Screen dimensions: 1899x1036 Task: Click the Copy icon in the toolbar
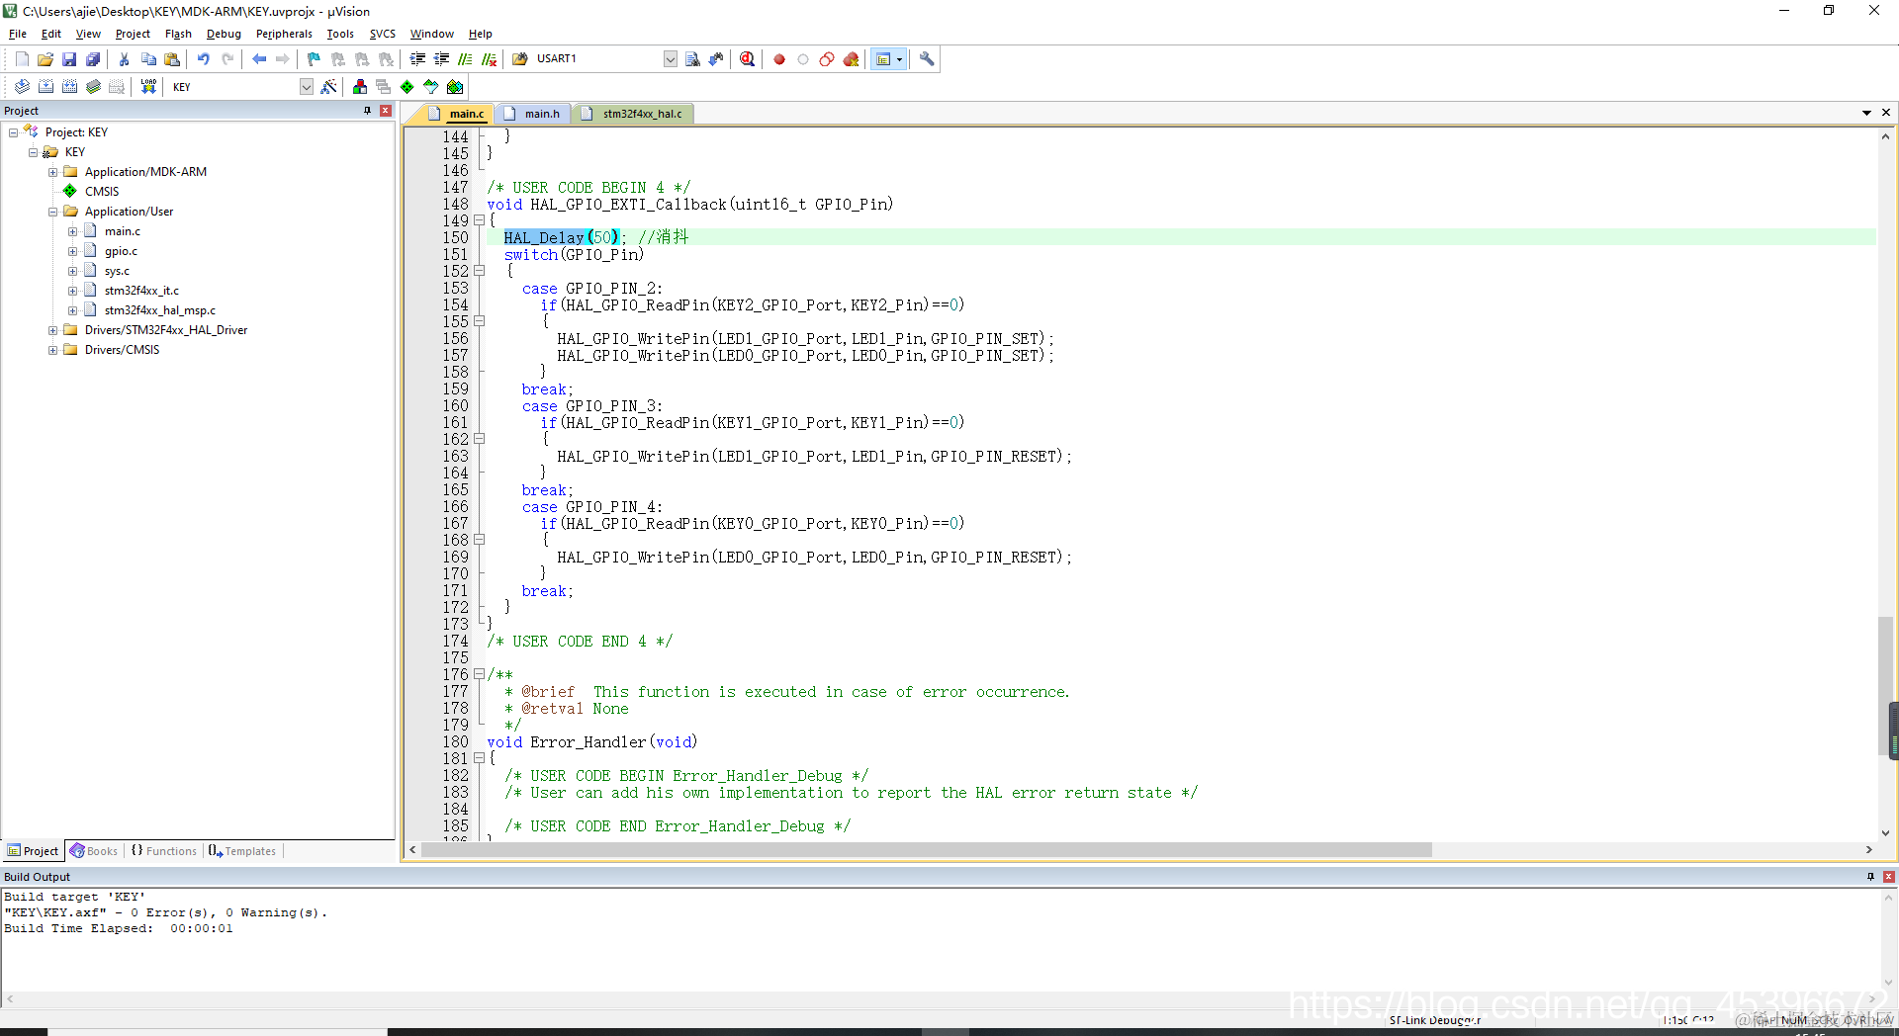pyautogui.click(x=148, y=59)
